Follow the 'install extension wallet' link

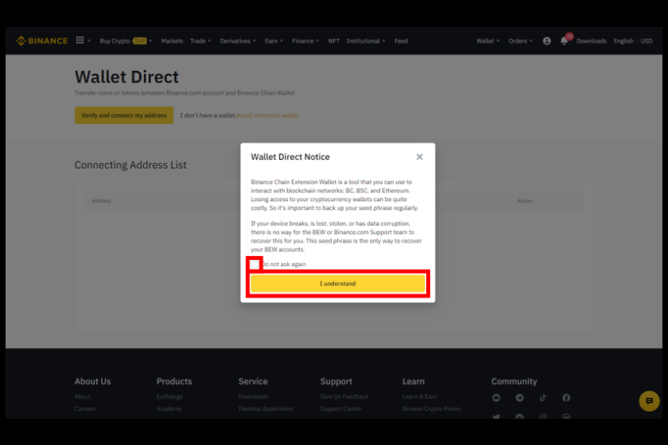click(x=267, y=115)
